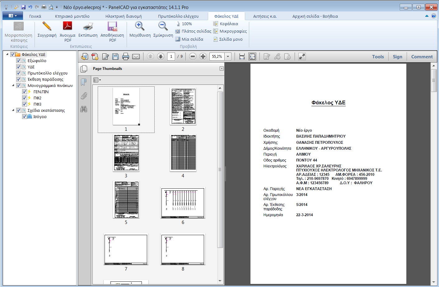439x287 pixels.
Task: Disable the Εξώφυλλο page checkbox
Action: (18, 61)
